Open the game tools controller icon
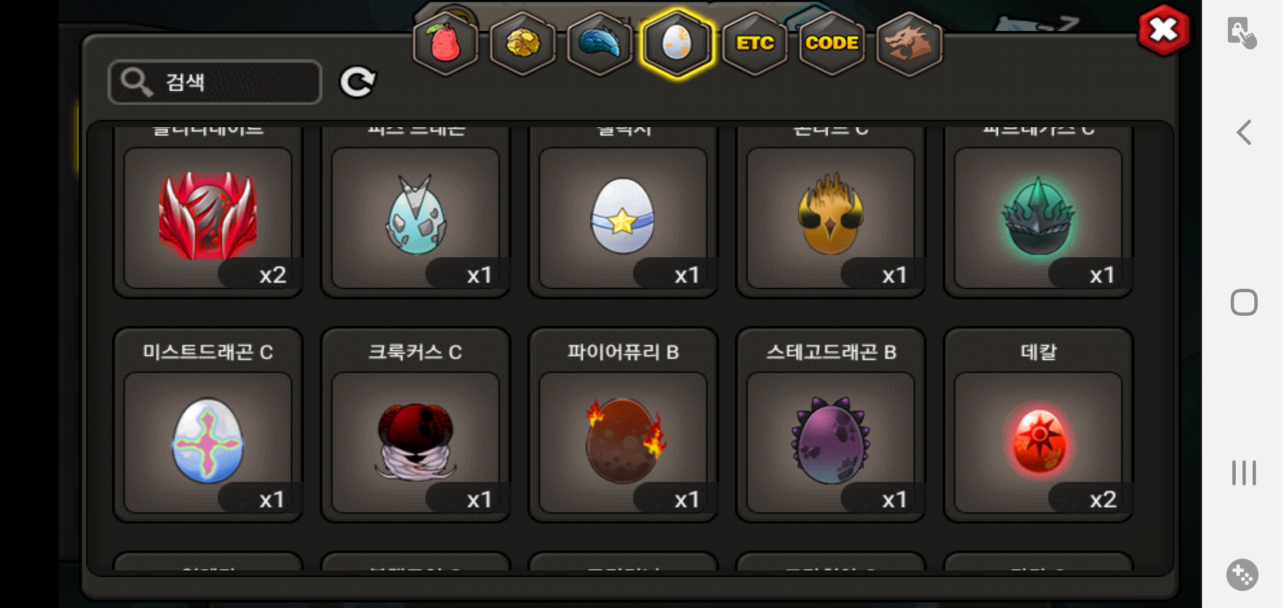 (1242, 574)
